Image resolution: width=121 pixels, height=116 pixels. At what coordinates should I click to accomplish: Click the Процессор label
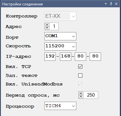tap(20, 106)
